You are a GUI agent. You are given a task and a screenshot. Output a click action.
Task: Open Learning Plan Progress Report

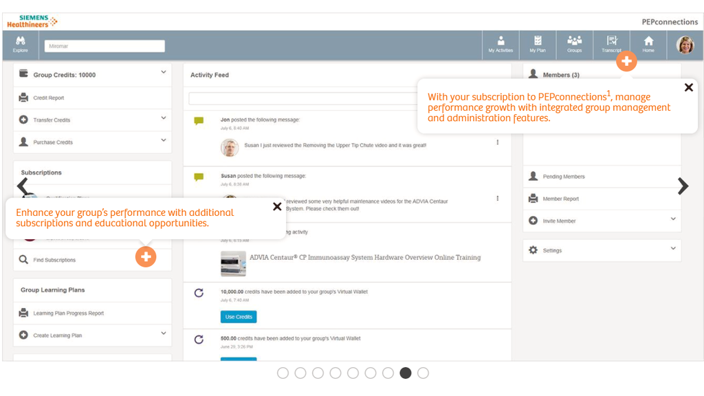pyautogui.click(x=68, y=313)
